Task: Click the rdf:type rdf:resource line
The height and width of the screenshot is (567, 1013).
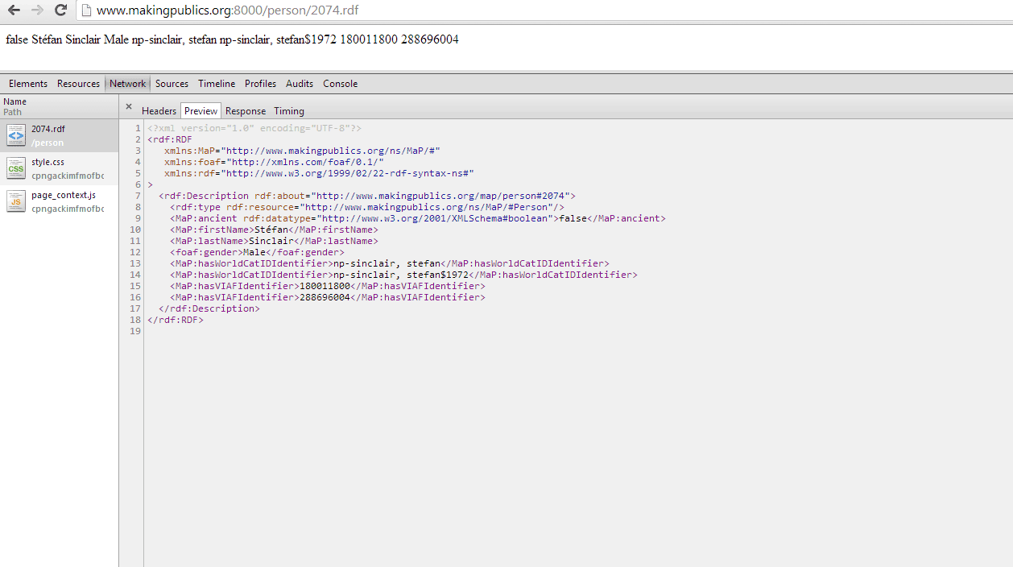Action: (367, 207)
